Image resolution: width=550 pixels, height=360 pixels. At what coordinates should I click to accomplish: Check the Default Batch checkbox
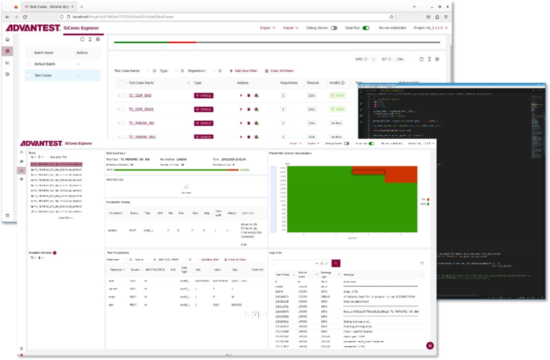point(29,64)
